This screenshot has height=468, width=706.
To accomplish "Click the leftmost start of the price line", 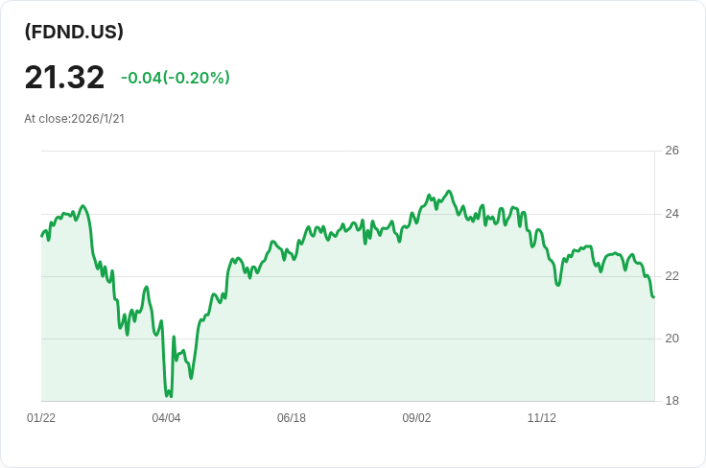I will 41,236.
